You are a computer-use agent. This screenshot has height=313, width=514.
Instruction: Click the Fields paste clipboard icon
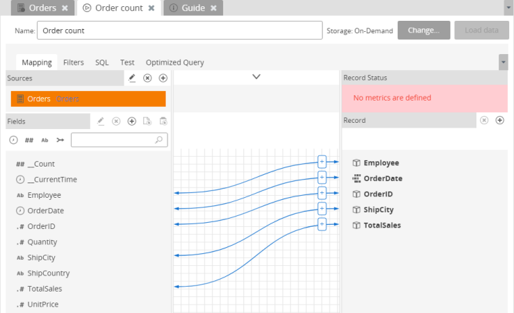point(163,121)
